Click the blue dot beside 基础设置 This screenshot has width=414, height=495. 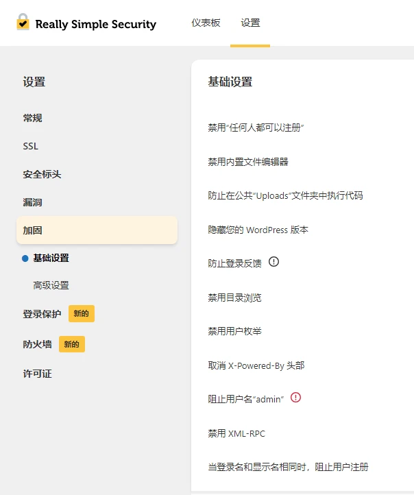25,258
